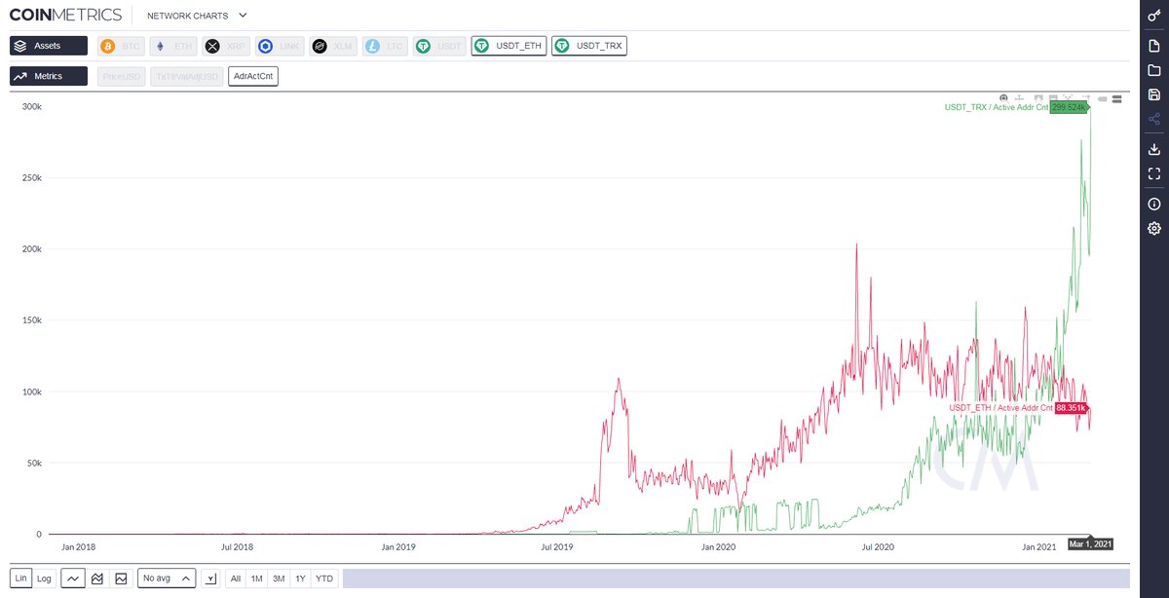1169x598 pixels.
Task: Set time range to 1Y
Action: coord(300,578)
